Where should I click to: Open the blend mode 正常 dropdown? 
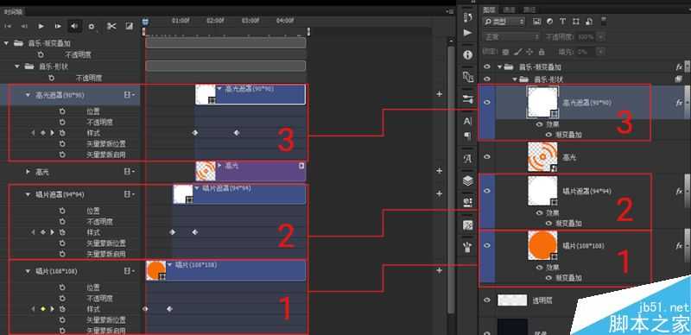(511, 37)
